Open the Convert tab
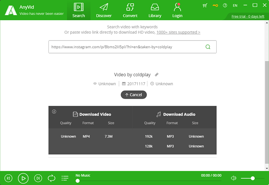Viewport: 269px width, 185px height. pos(130,10)
